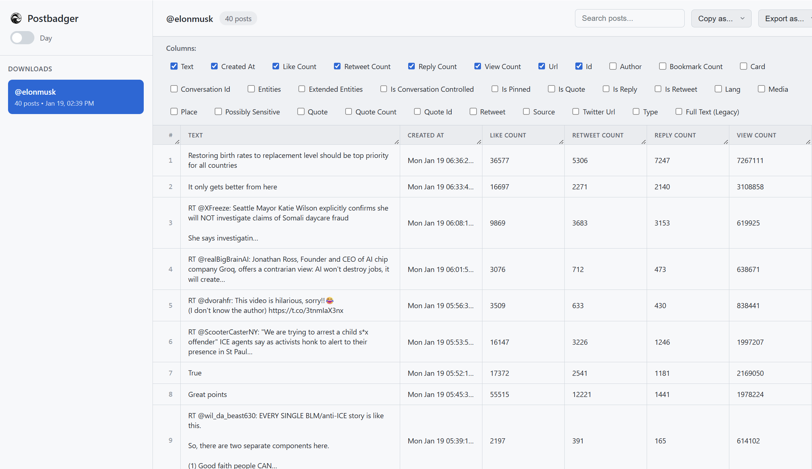Image resolution: width=812 pixels, height=469 pixels.
Task: Click the View Count column resize handle
Action: (x=808, y=142)
